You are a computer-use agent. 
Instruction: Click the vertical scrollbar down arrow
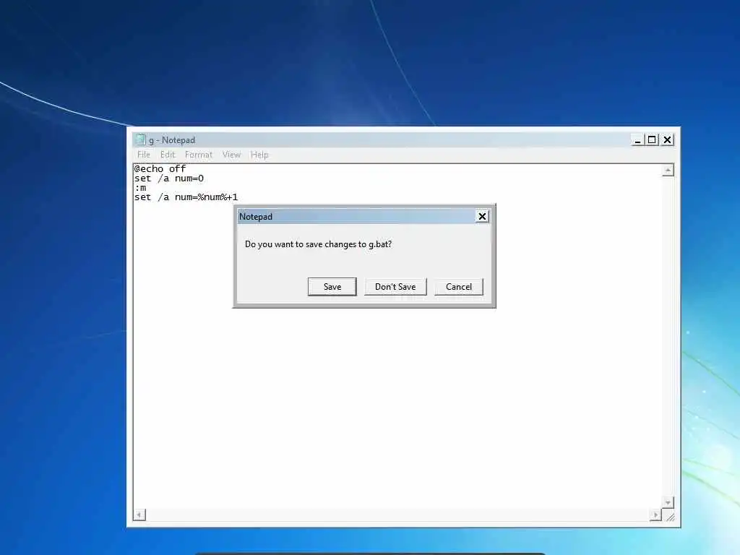click(667, 503)
